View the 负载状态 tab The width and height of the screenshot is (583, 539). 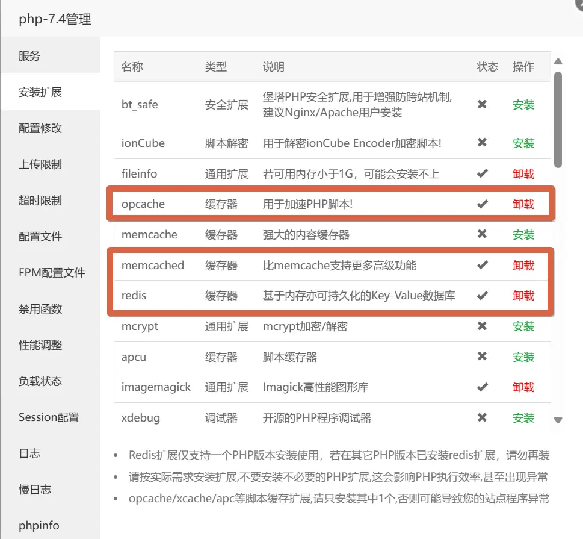pos(50,381)
